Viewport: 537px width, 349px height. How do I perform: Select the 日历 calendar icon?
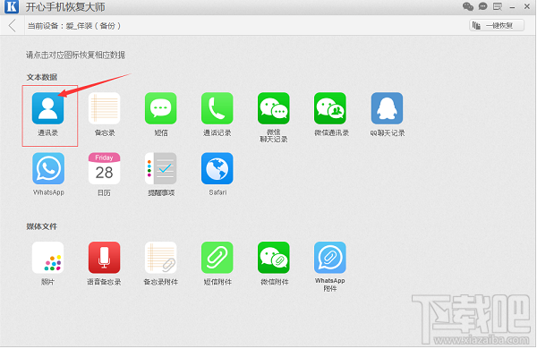(104, 168)
